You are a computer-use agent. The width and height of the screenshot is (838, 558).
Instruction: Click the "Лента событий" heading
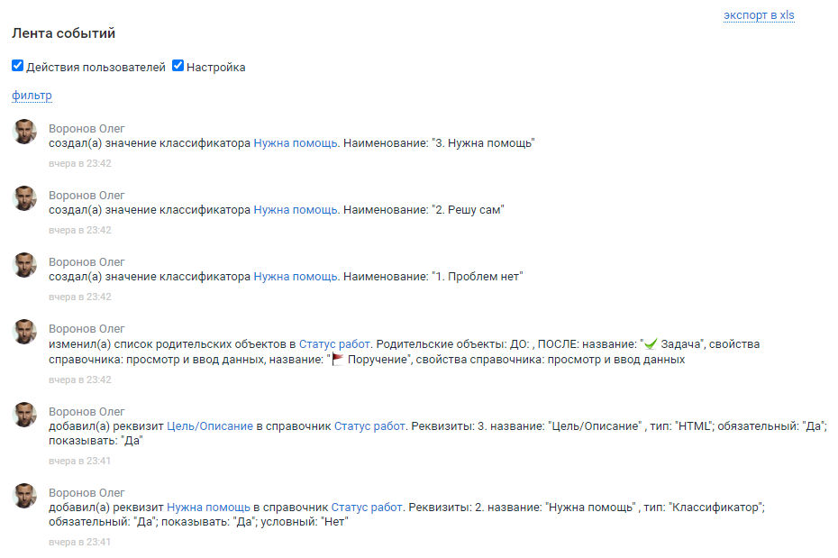63,33
